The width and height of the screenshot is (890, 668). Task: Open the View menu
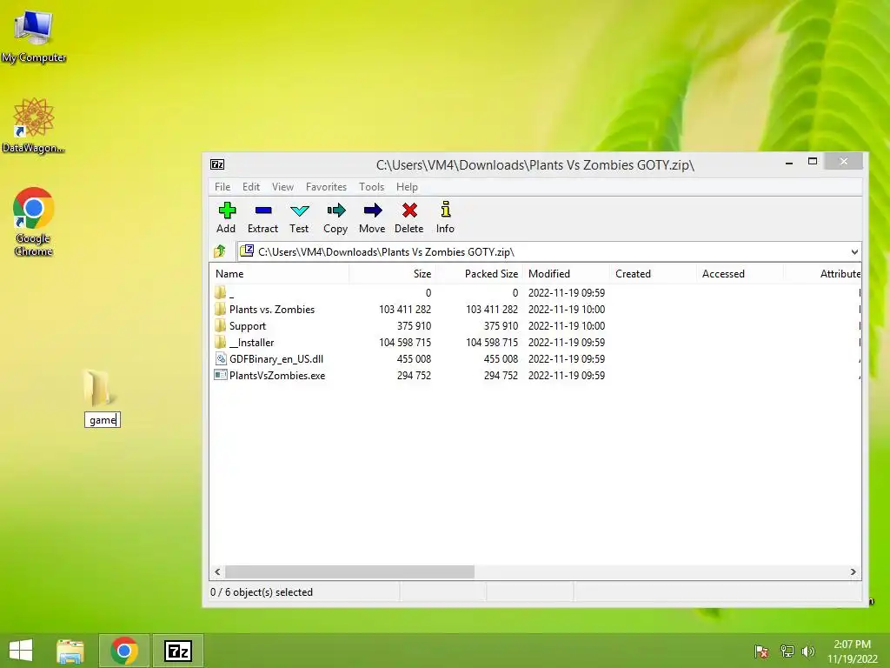pyautogui.click(x=282, y=187)
